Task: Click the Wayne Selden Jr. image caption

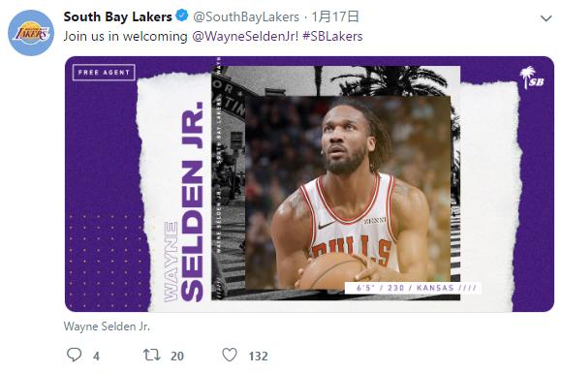Action: tap(107, 326)
